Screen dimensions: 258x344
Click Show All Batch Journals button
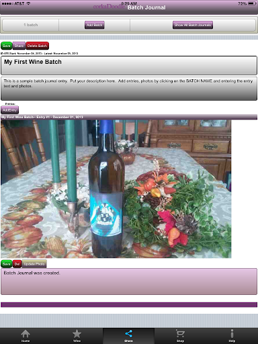tap(193, 25)
